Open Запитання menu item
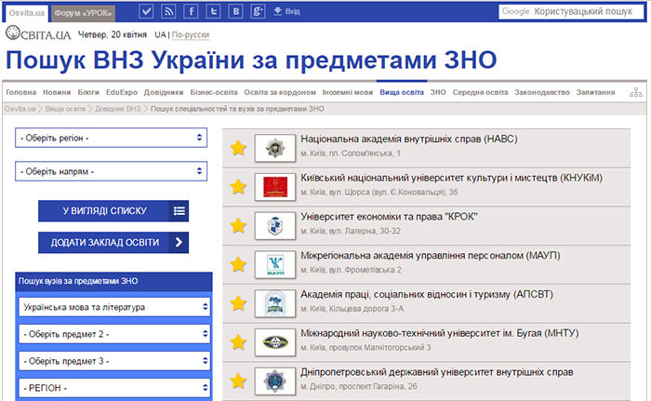This screenshot has width=651, height=401. pyautogui.click(x=595, y=92)
